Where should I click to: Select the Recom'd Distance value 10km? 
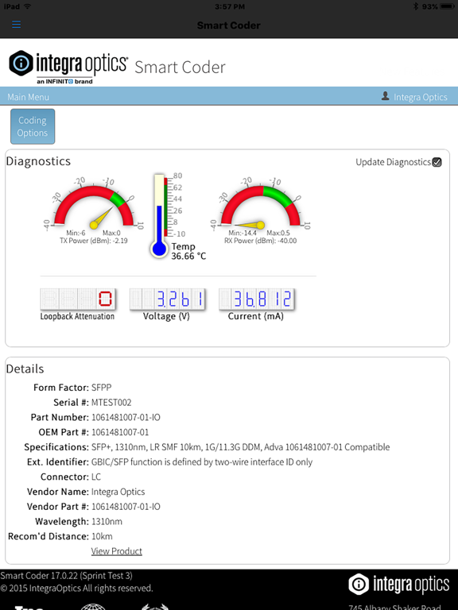click(102, 536)
